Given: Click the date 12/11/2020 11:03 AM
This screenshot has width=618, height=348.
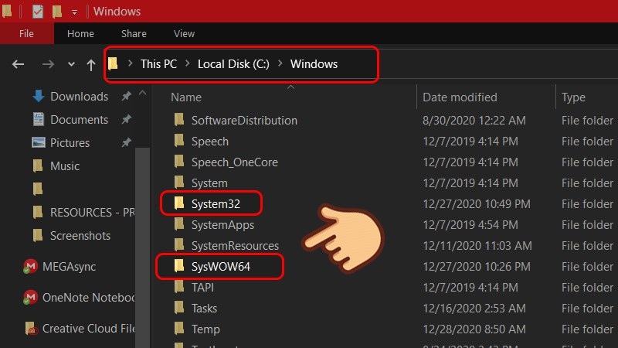Looking at the screenshot, I should 477,246.
